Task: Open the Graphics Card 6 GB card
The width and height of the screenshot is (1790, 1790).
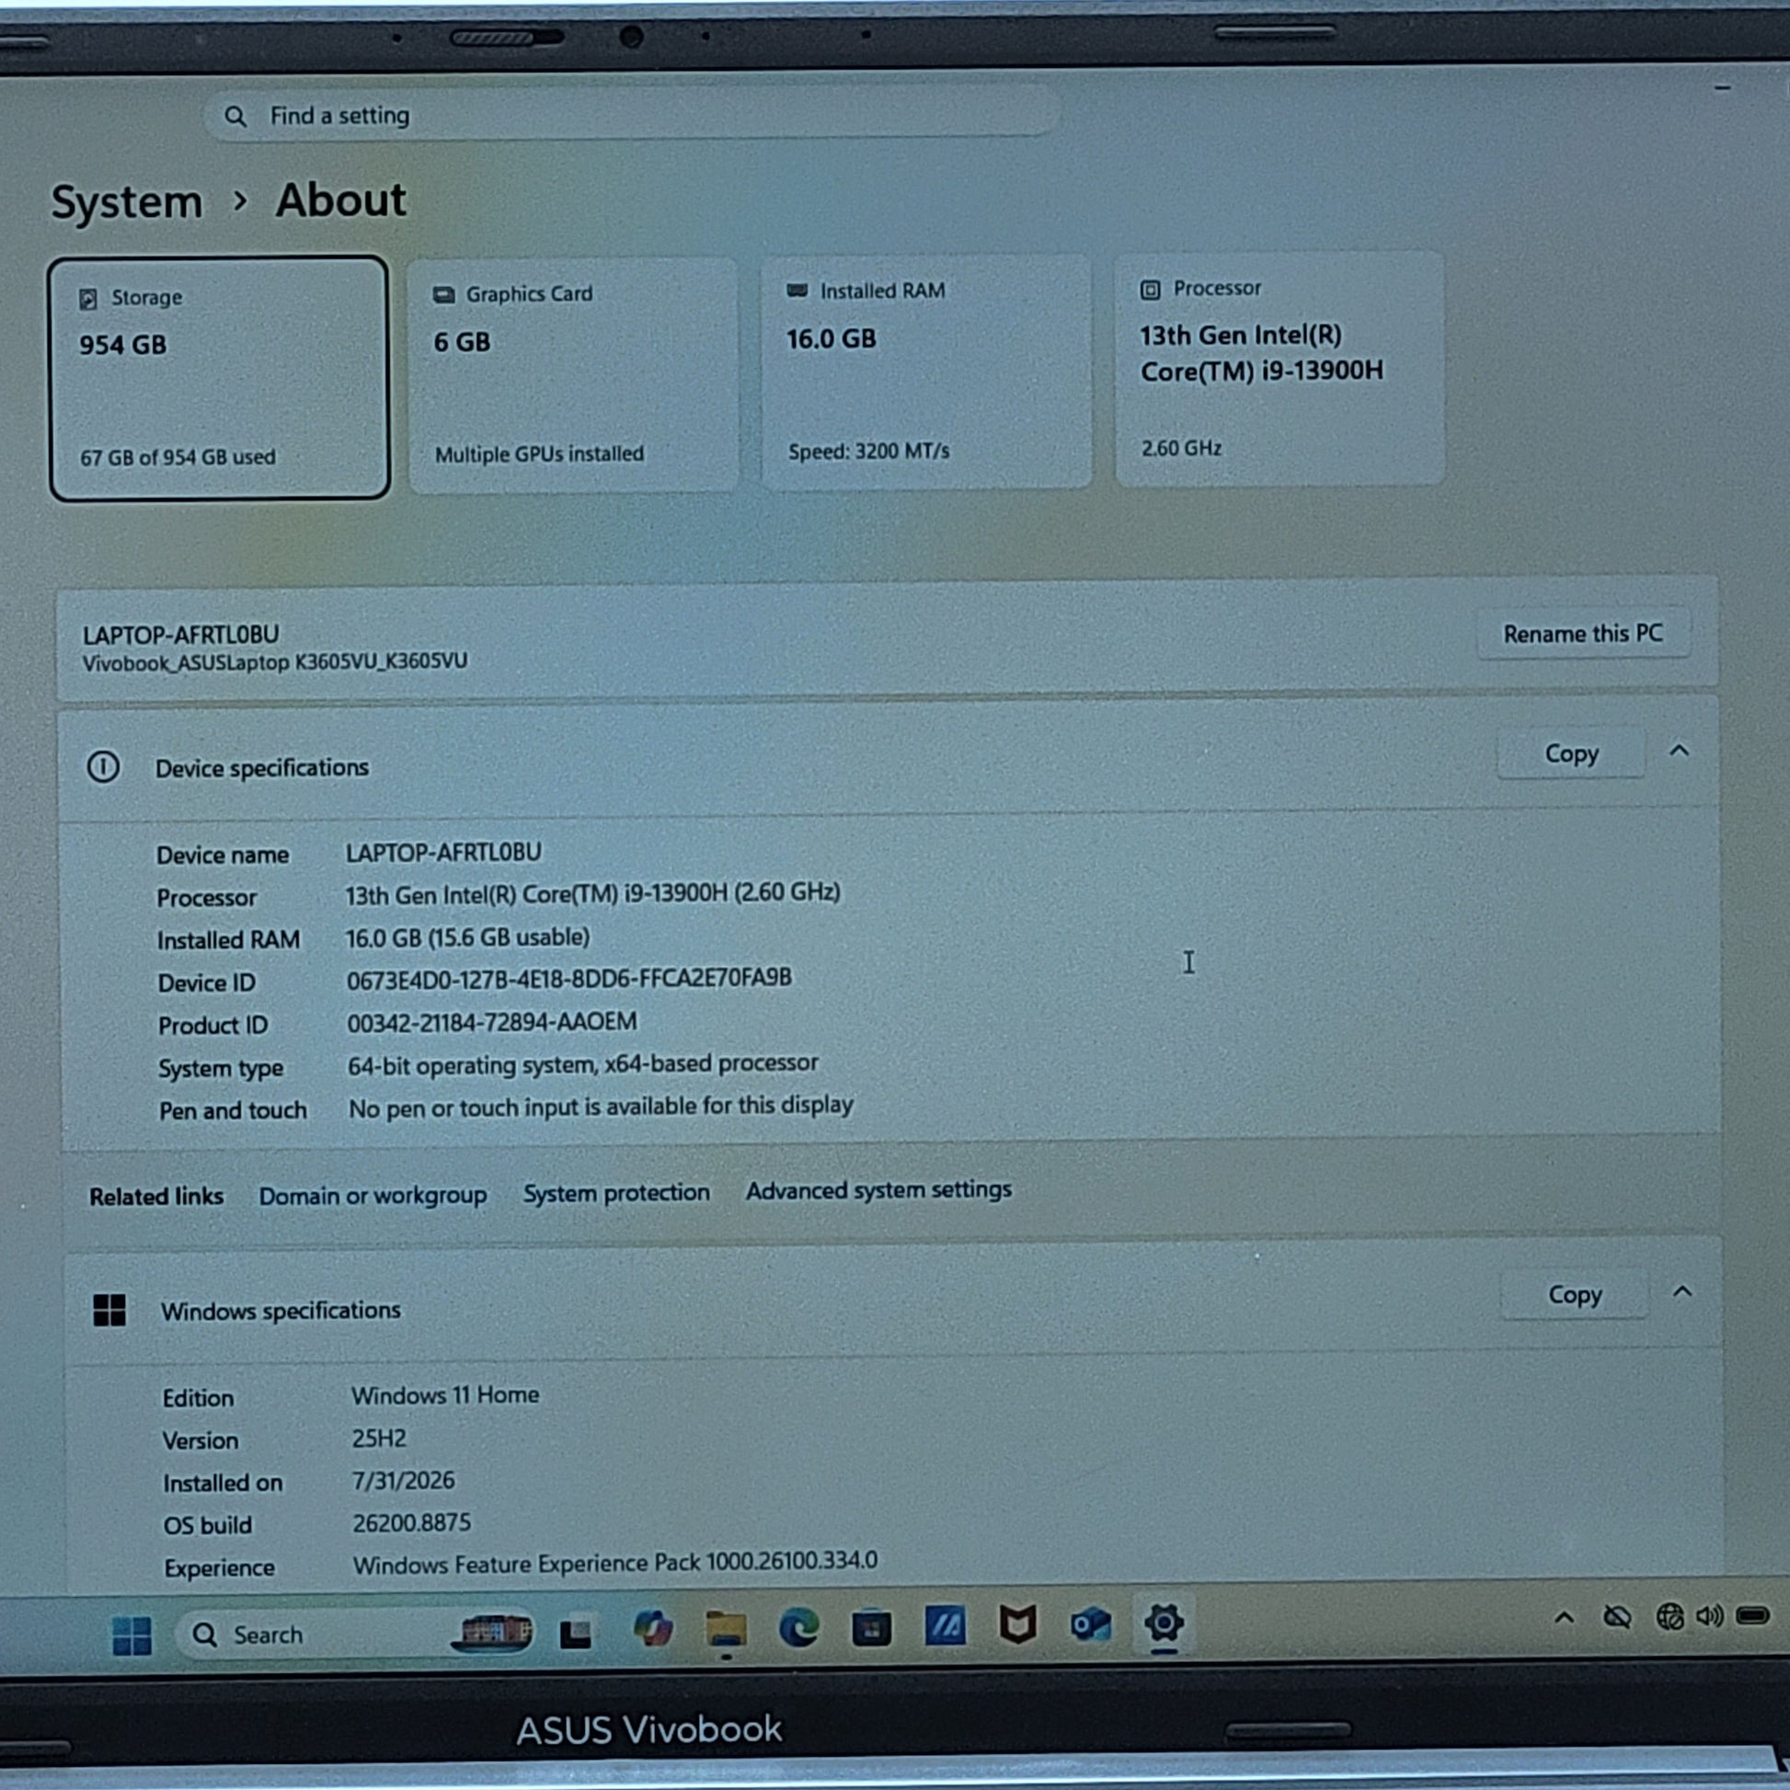Action: point(573,374)
